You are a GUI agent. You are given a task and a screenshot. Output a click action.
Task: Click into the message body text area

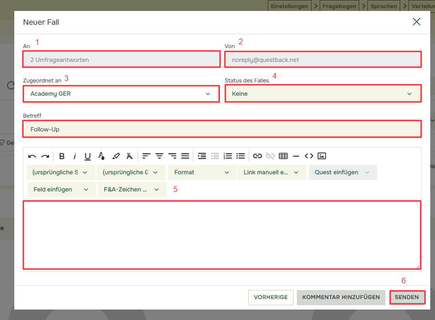click(x=222, y=235)
